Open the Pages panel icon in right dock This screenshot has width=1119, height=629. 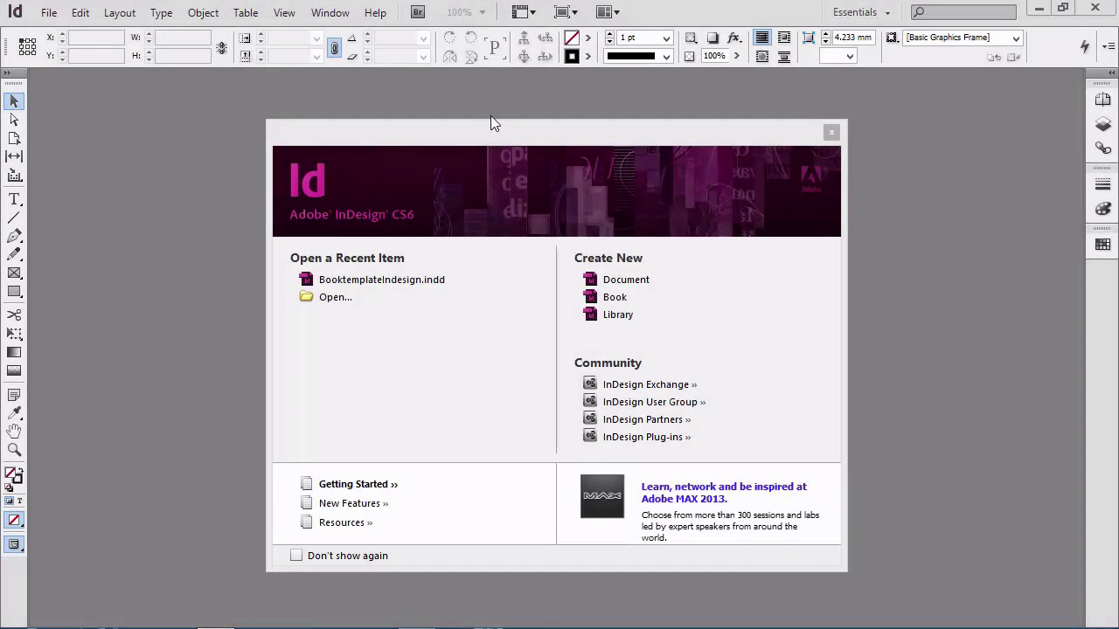(x=1102, y=100)
